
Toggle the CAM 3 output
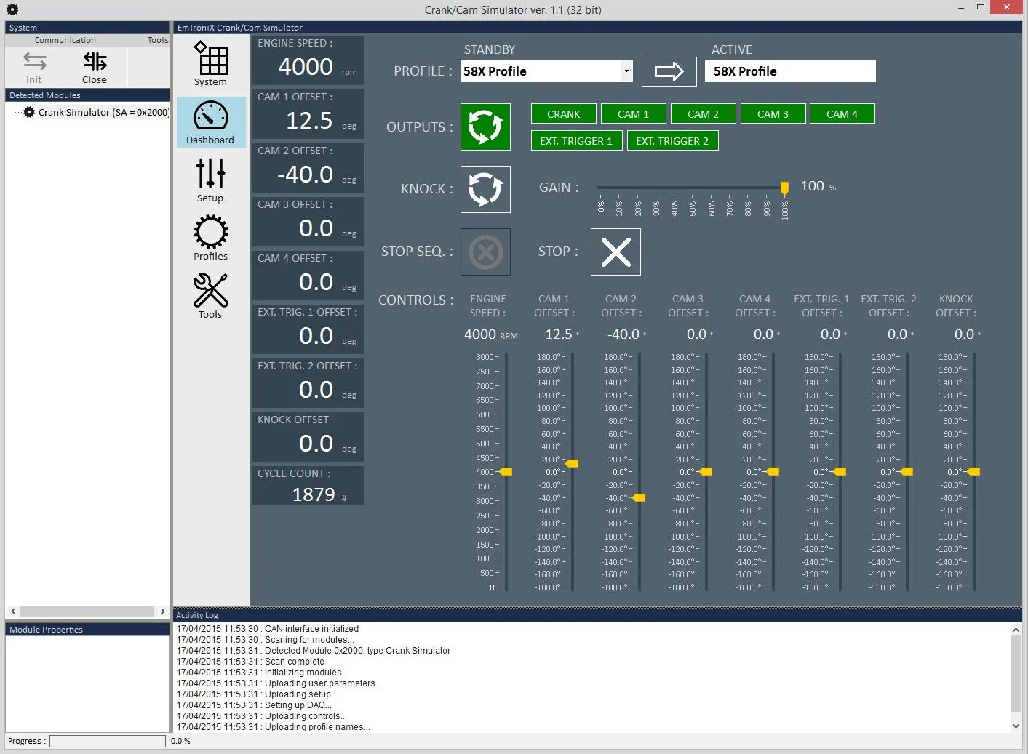[x=773, y=114]
